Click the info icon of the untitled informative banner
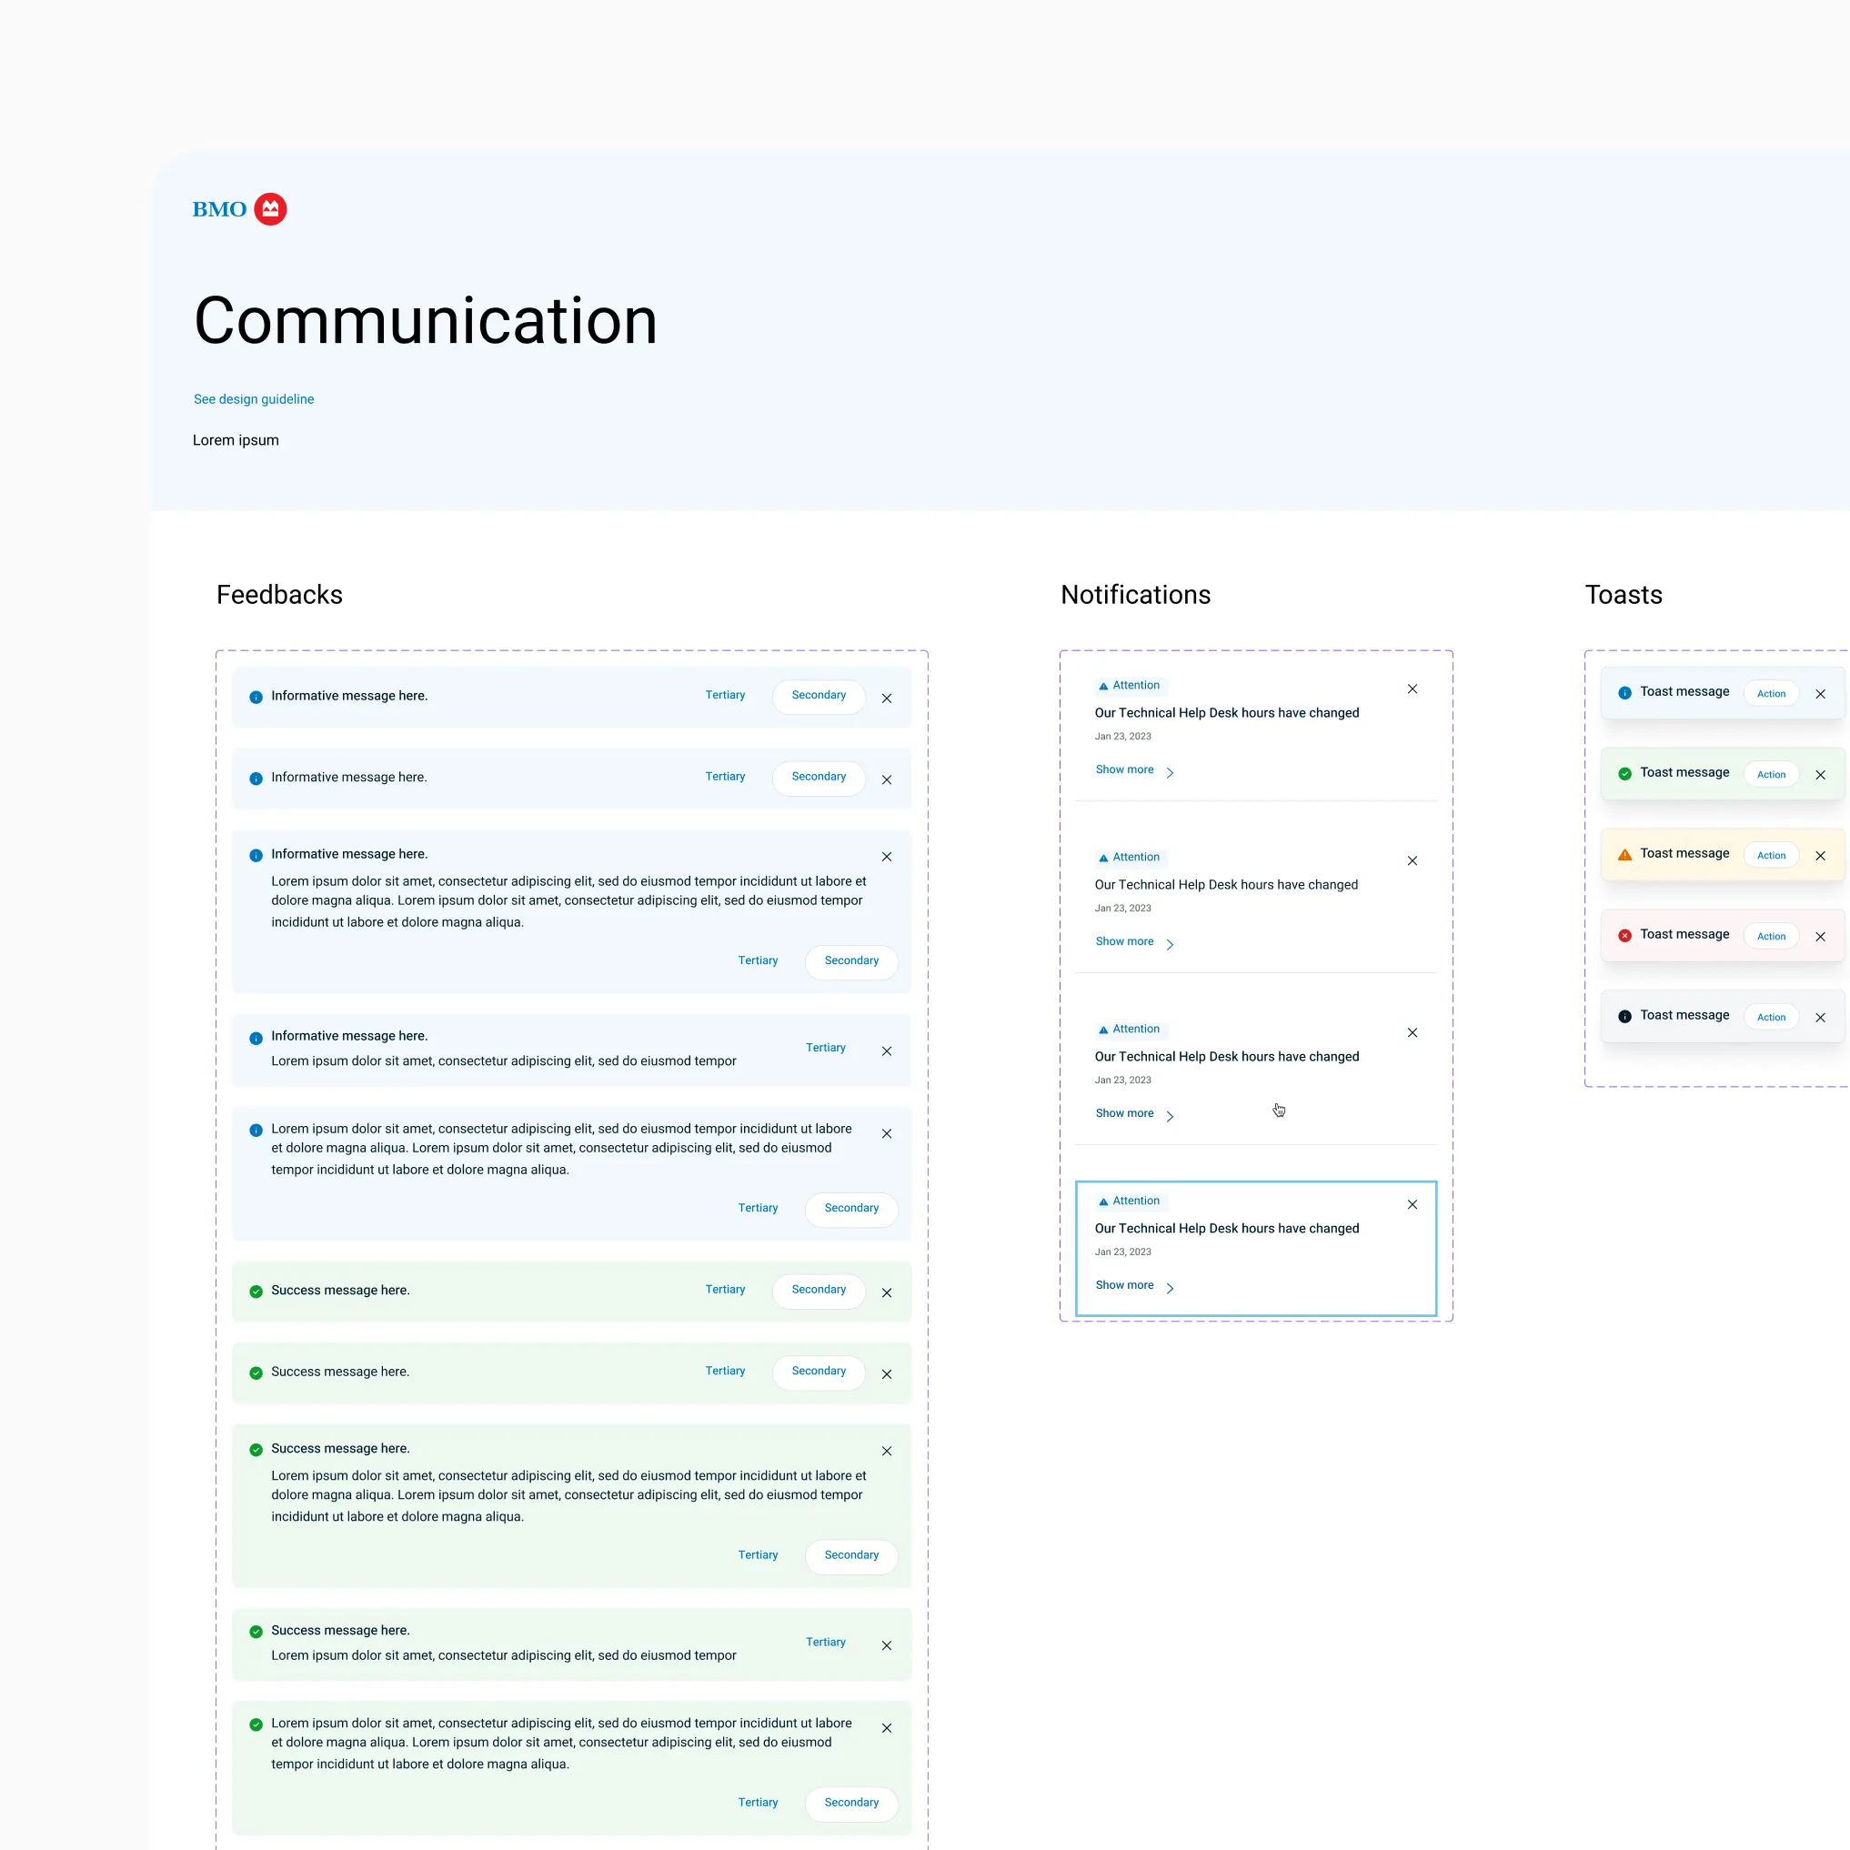The width and height of the screenshot is (1850, 1850). [256, 1130]
